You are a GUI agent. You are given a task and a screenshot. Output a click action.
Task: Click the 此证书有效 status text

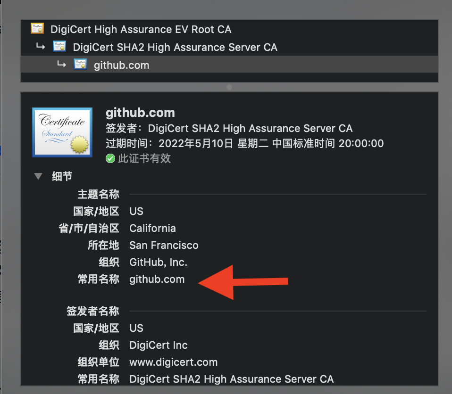144,158
